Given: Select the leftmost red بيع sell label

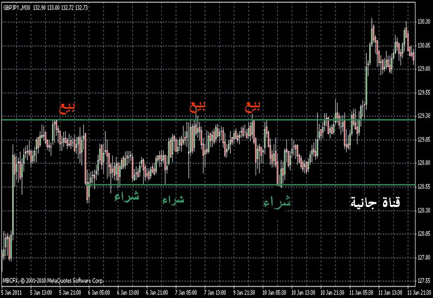Looking at the screenshot, I should [x=67, y=108].
